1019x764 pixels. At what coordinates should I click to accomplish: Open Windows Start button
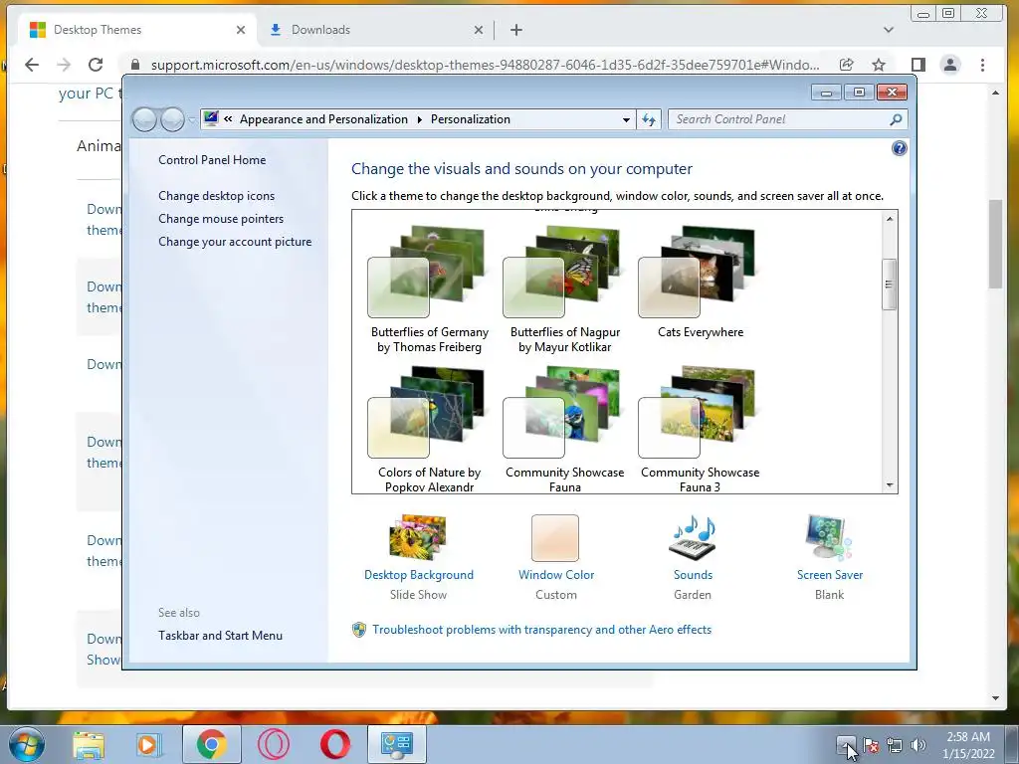(x=26, y=744)
